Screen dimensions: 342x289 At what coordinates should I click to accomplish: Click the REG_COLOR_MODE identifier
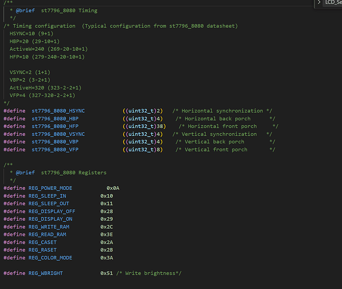[50, 258]
